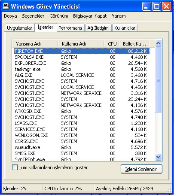The width and height of the screenshot is (174, 195).
Task: Switch to the Kullanıcılar tab
Action: (x=125, y=28)
